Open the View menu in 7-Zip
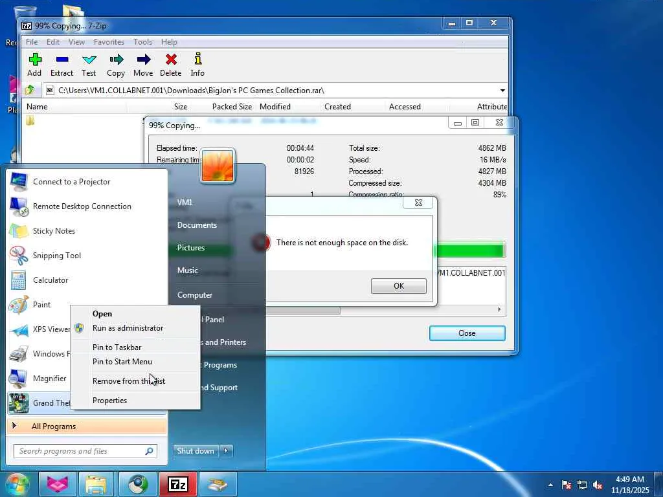 pos(76,42)
